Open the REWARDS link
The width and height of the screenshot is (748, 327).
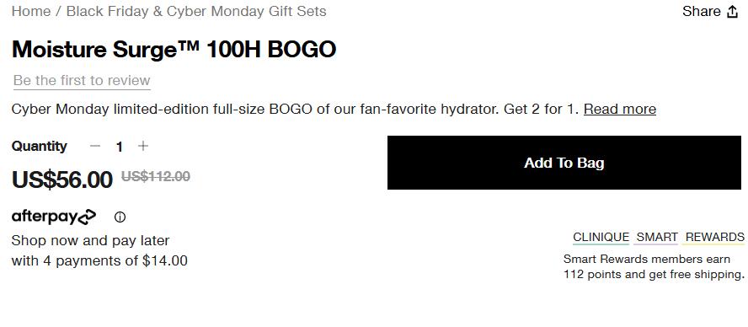[x=714, y=238]
